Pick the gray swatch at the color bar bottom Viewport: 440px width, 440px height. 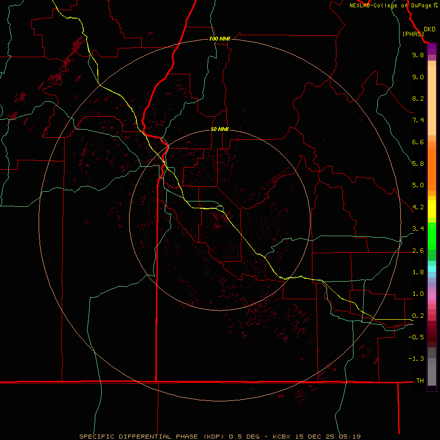[432, 374]
